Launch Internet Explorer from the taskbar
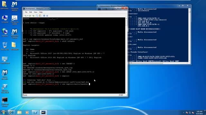206x115 pixels. pos(12,112)
